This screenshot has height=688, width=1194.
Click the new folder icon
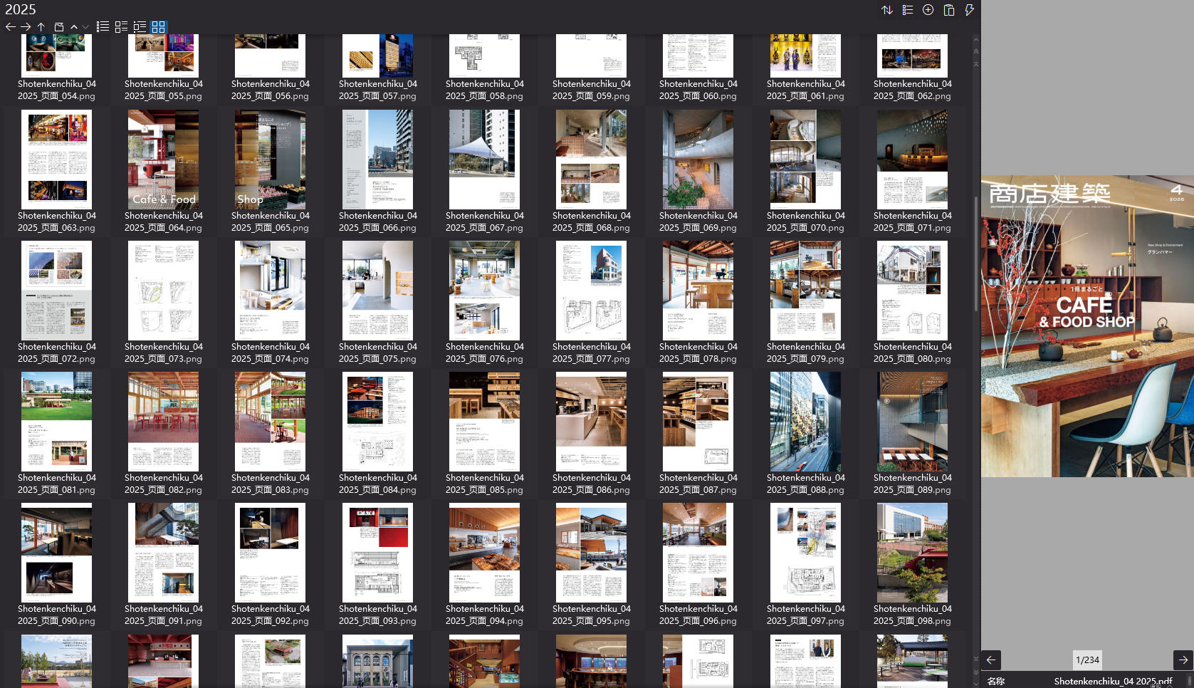coord(59,27)
